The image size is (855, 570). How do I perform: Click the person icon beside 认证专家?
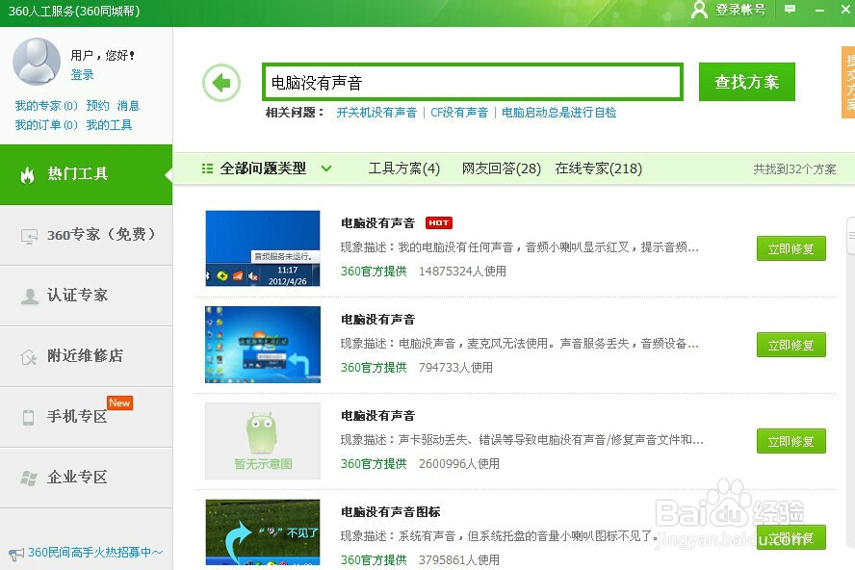pos(30,297)
